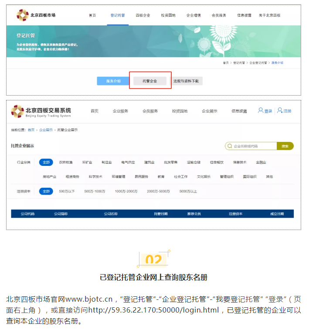Click the 北京四板交易系统 logo
This screenshot has width=309, height=330.
pos(41,111)
